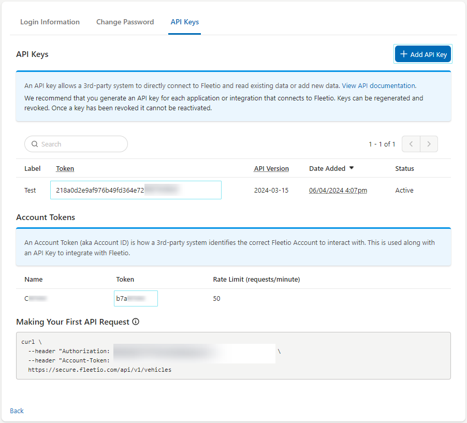467x423 pixels.
Task: Click the Test API key token field
Action: tap(136, 190)
